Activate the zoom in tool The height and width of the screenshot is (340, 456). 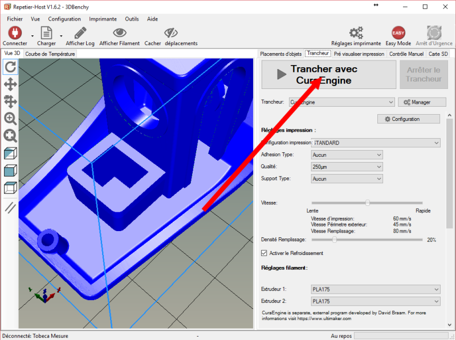pos(10,119)
